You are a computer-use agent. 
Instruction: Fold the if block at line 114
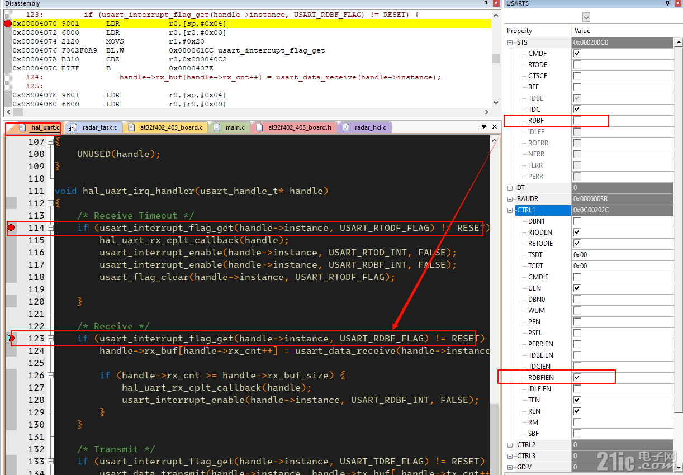click(x=50, y=227)
